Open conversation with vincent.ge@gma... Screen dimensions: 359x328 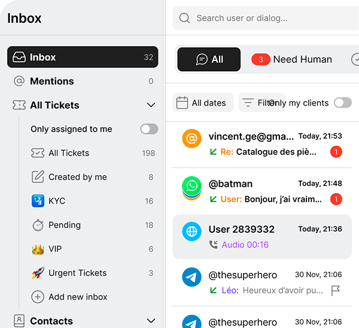click(262, 144)
